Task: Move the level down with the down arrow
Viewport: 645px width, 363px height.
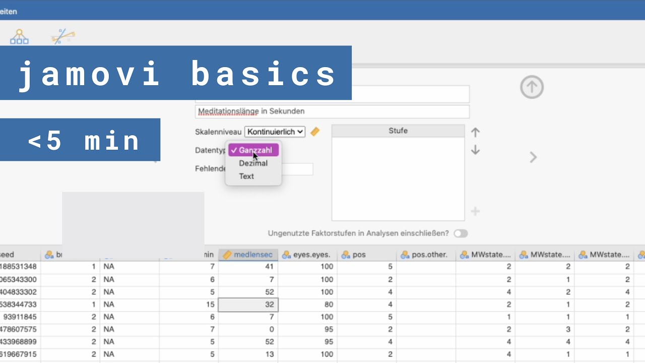Action: [475, 150]
